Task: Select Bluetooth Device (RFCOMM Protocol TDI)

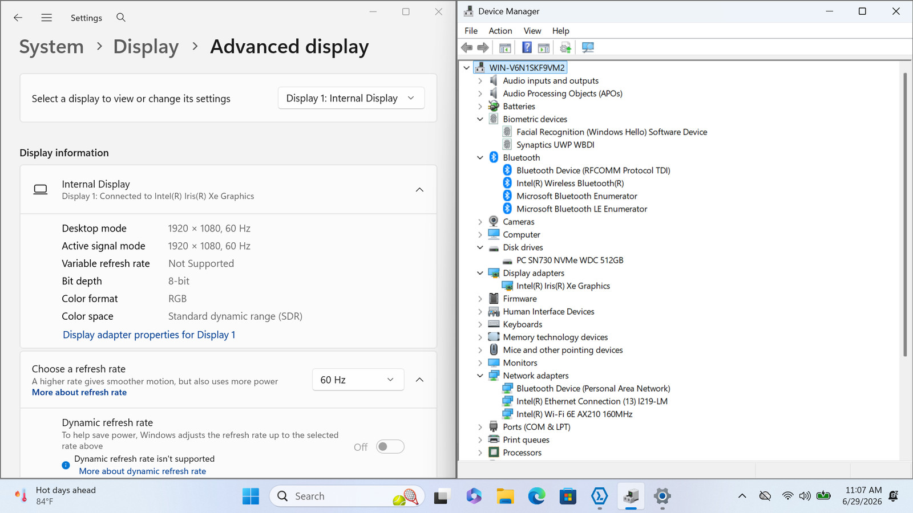Action: 593,170
